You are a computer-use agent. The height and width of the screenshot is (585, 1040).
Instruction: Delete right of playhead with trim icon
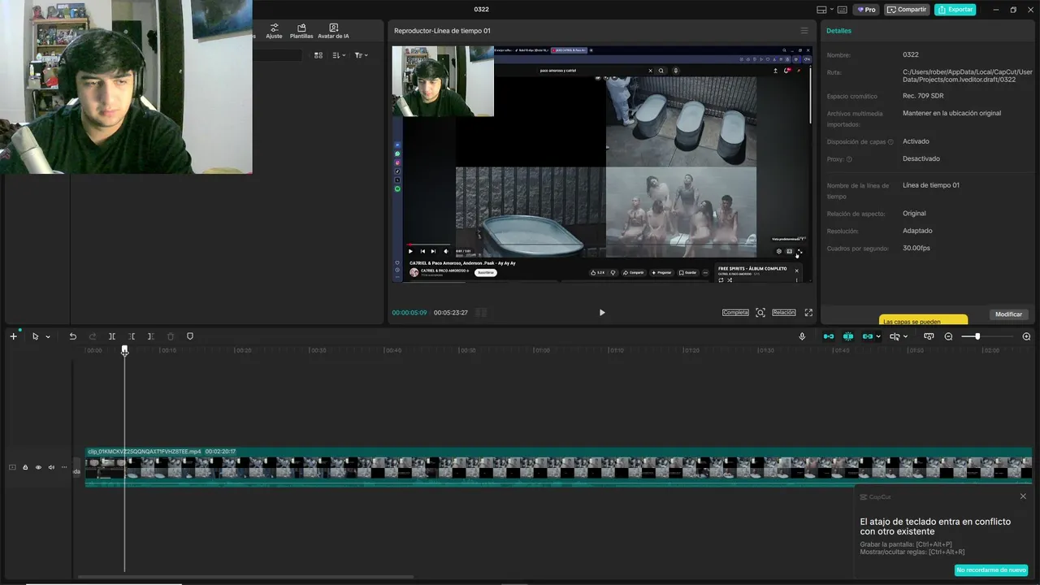point(151,336)
